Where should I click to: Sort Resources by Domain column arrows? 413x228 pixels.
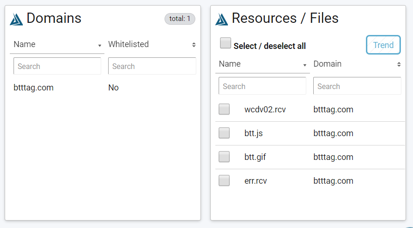399,64
